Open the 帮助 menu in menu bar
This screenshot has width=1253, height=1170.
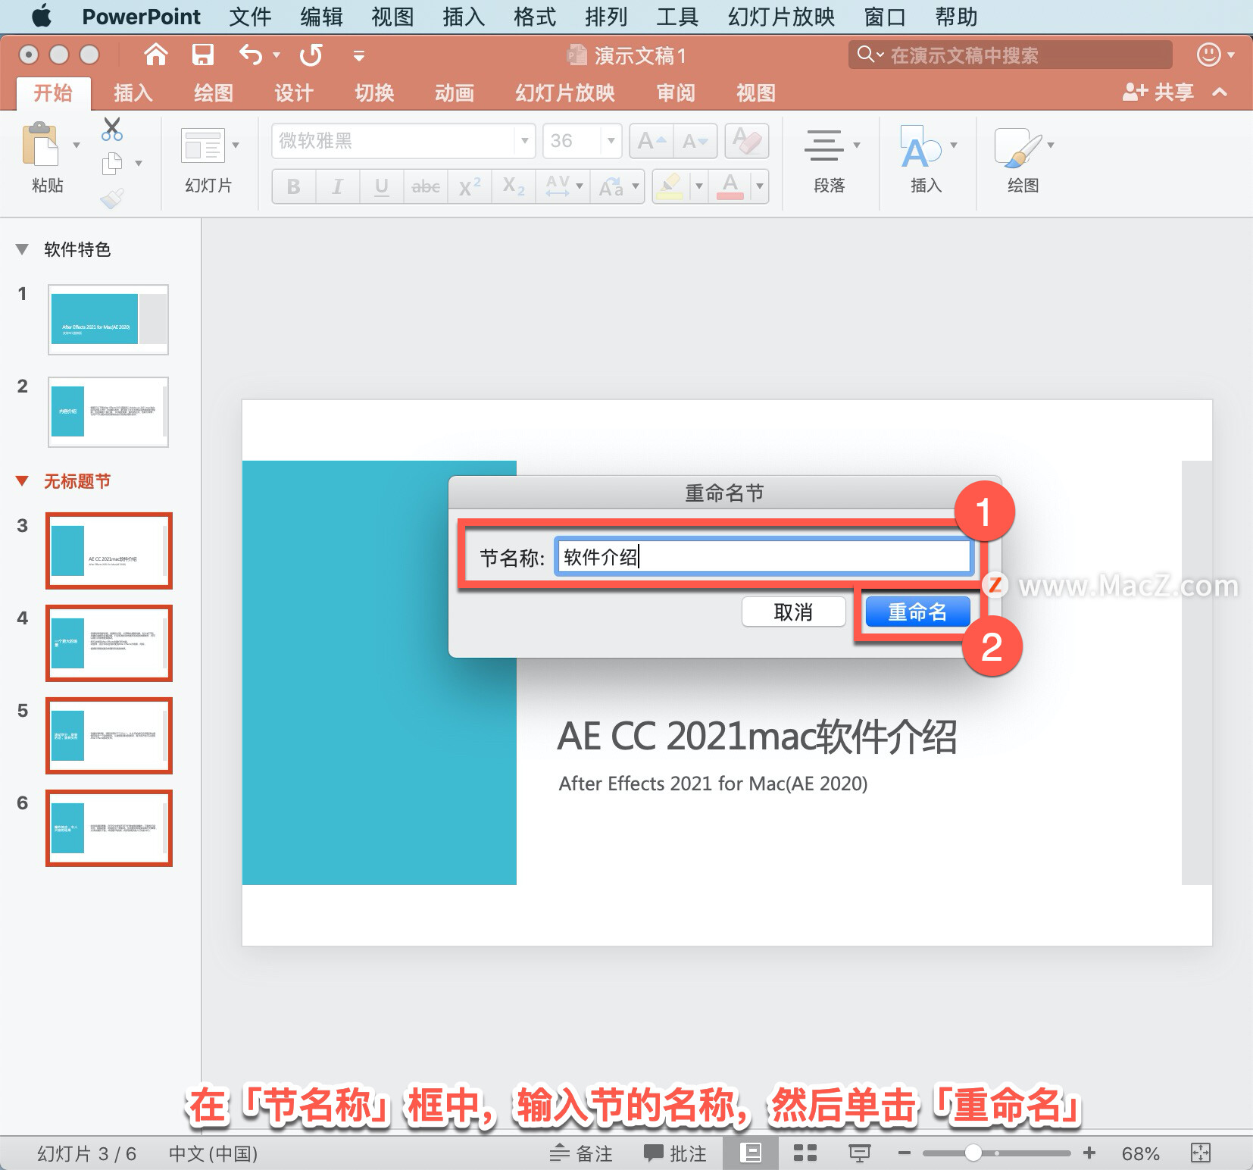point(956,17)
